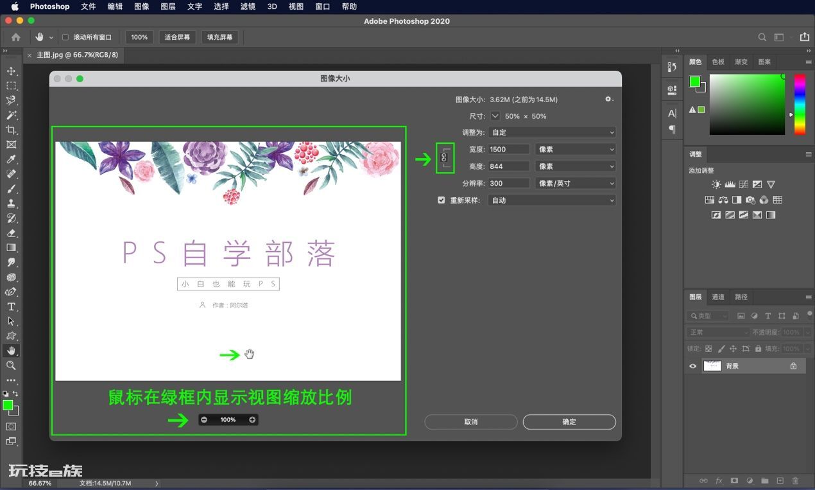Click the 适合屏幕 button
This screenshot has width=815, height=490.
pyautogui.click(x=177, y=37)
